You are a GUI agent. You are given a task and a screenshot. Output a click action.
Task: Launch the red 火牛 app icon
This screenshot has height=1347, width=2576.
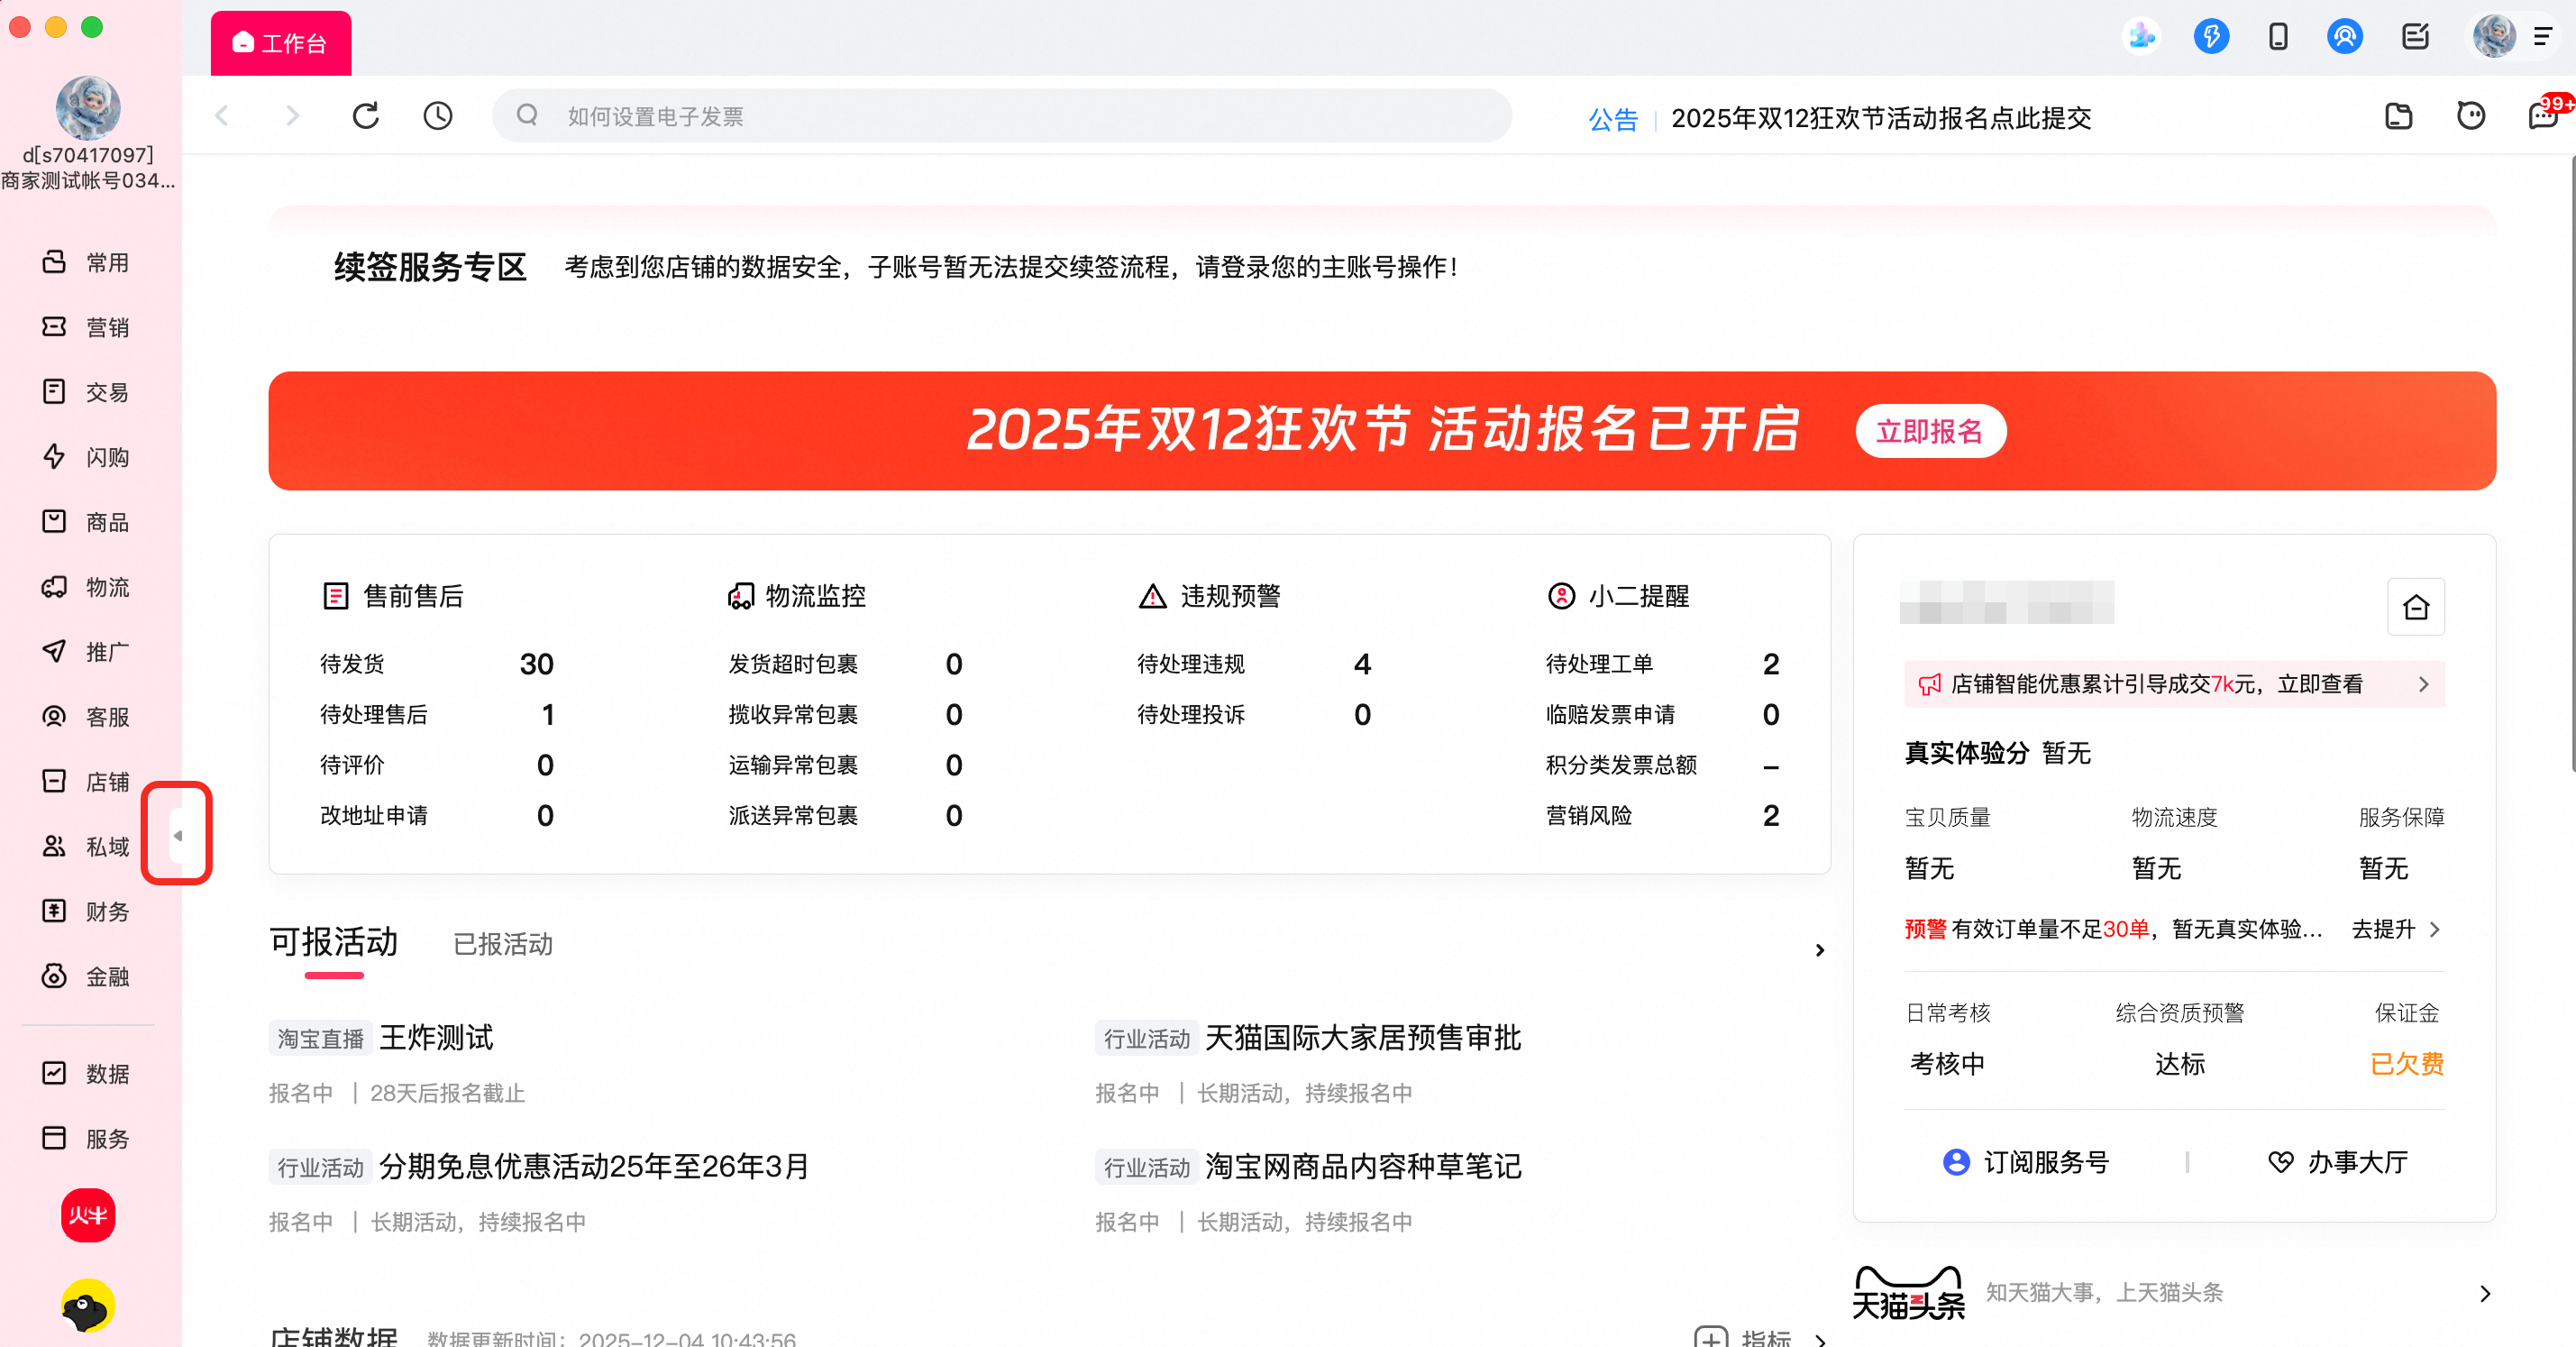[x=88, y=1216]
